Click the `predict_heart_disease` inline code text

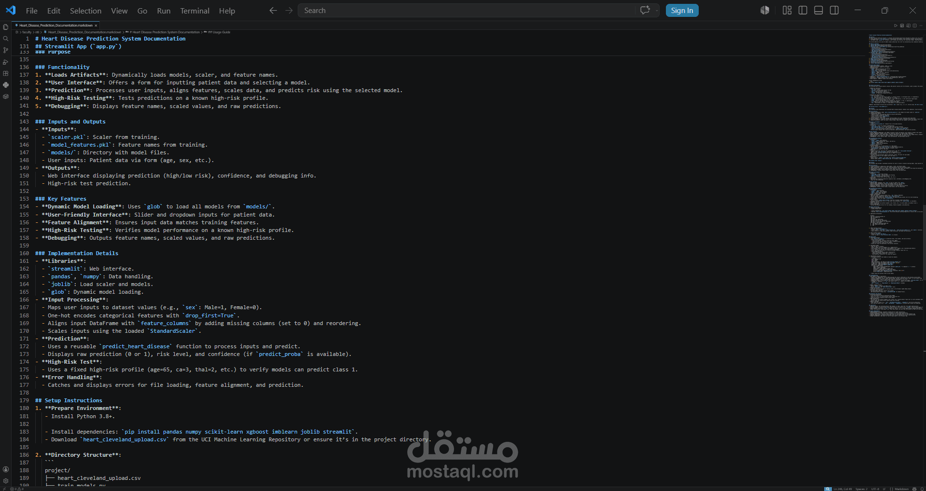136,346
